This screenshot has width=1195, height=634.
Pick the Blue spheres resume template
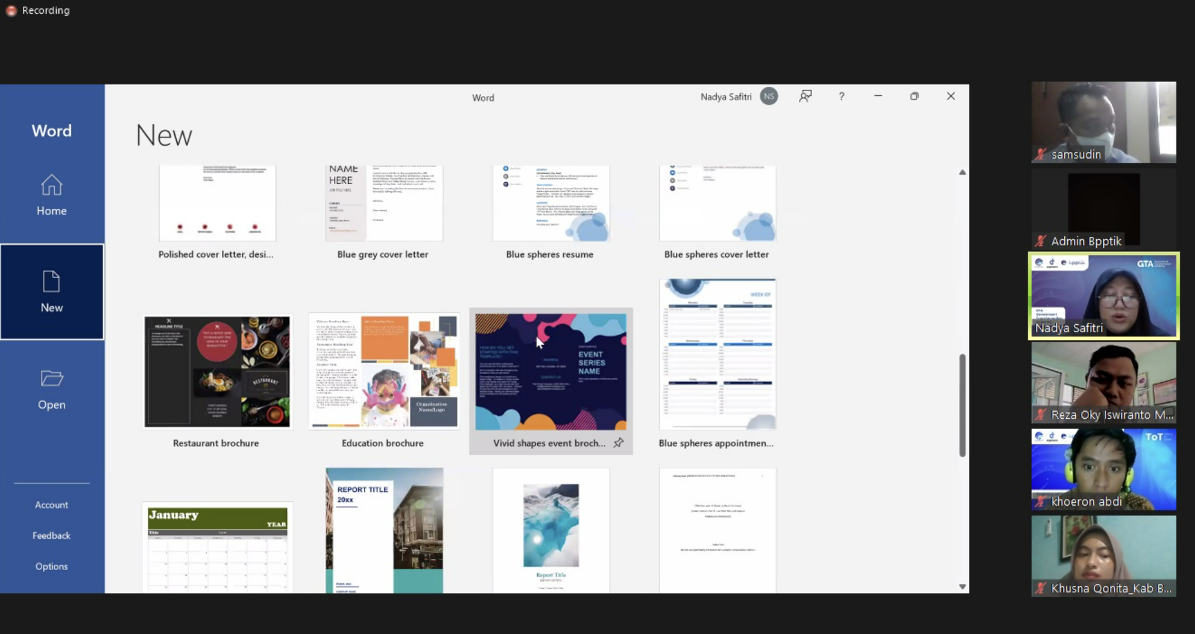tap(550, 204)
